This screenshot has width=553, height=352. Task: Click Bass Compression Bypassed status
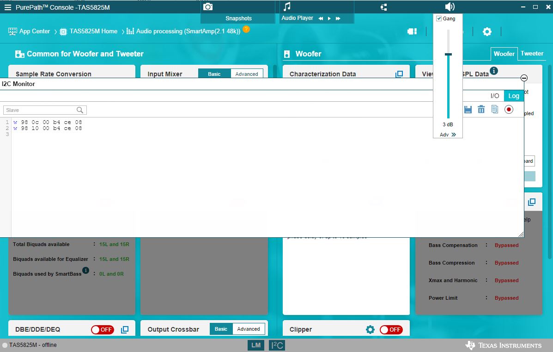506,263
